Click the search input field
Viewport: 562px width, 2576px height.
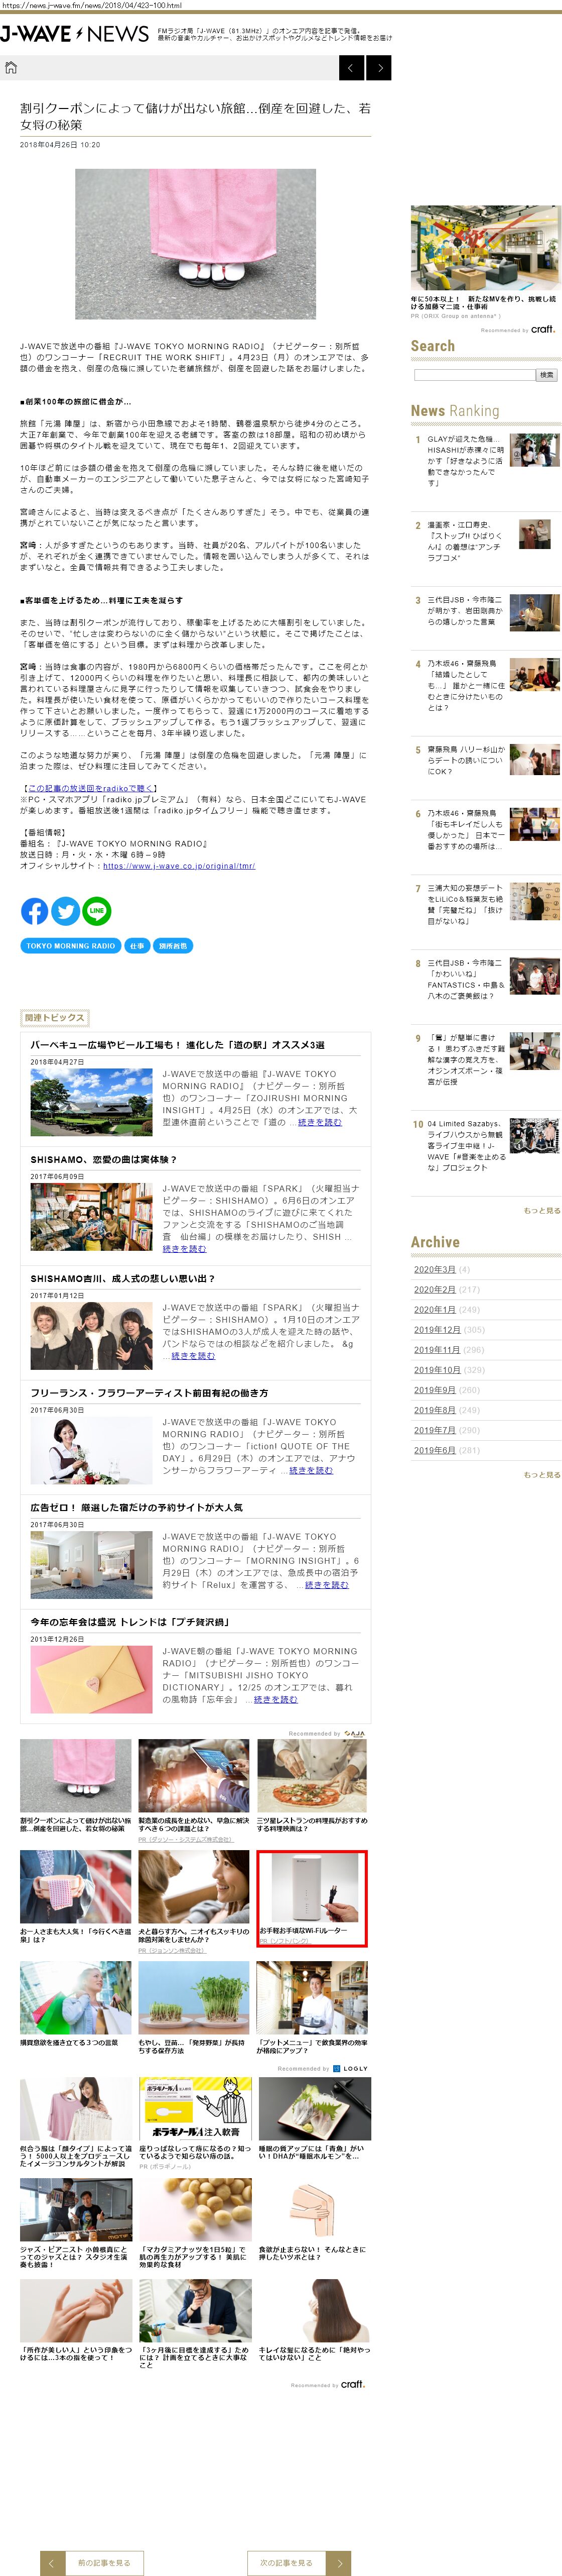coord(474,375)
